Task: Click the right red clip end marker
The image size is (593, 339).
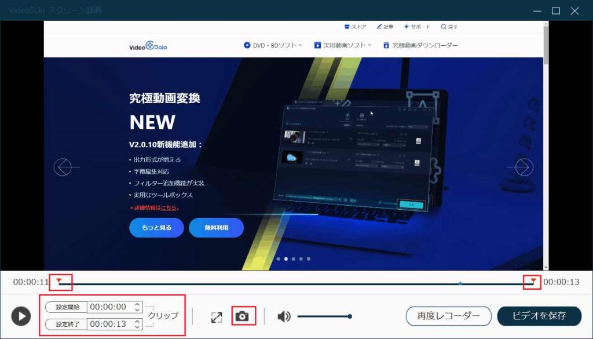Action: point(532,281)
